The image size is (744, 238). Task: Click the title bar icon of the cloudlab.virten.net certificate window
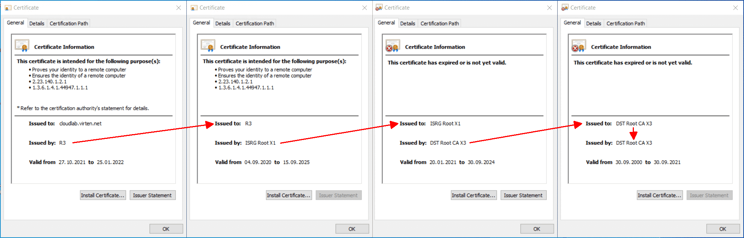[x=8, y=8]
